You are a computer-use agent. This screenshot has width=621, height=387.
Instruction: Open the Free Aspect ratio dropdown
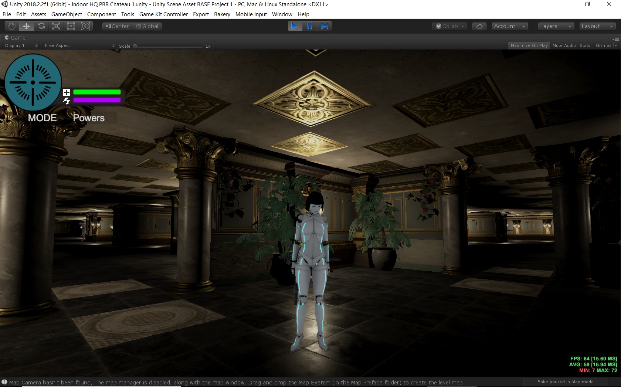coord(78,45)
